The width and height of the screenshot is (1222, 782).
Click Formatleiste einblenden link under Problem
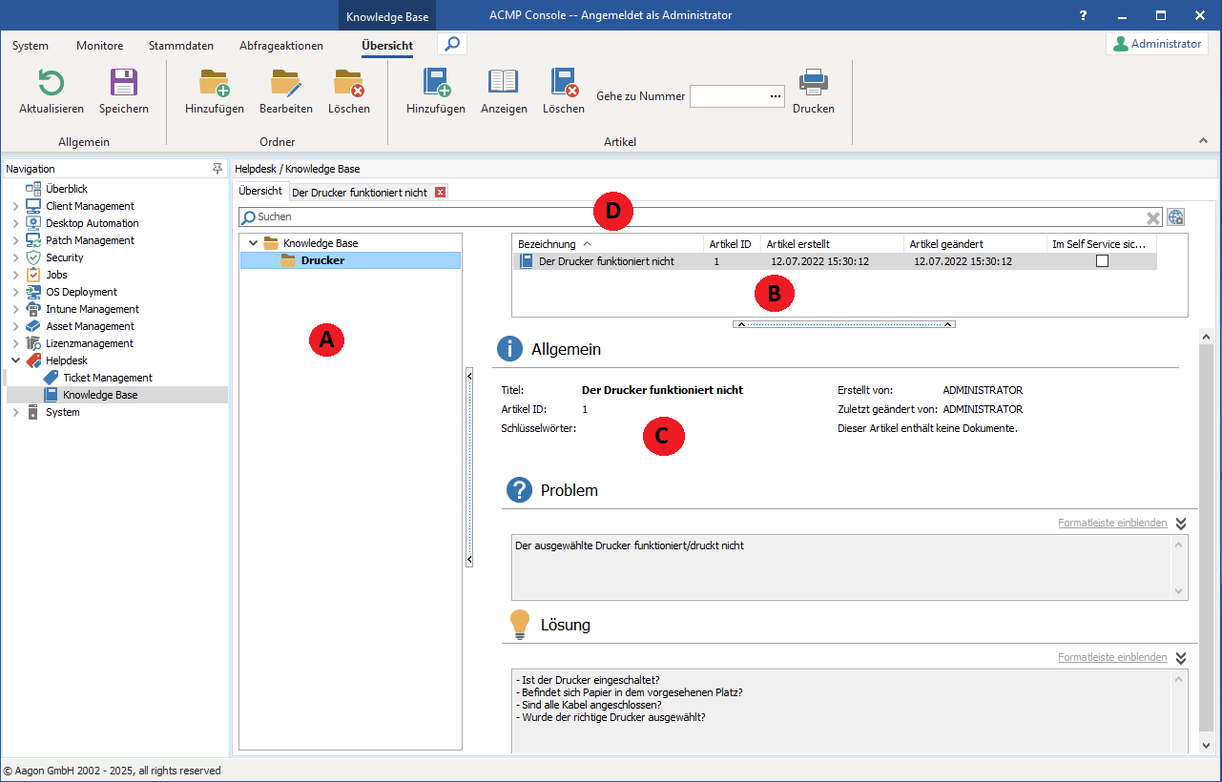pyautogui.click(x=1111, y=524)
